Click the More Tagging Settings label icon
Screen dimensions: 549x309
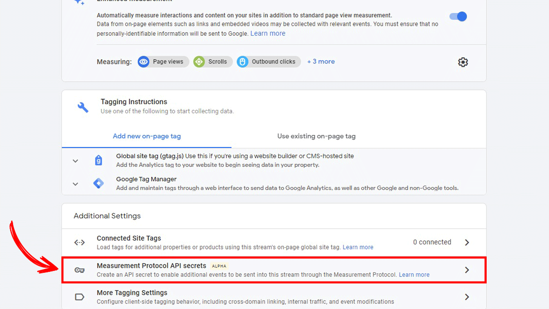coord(80,297)
